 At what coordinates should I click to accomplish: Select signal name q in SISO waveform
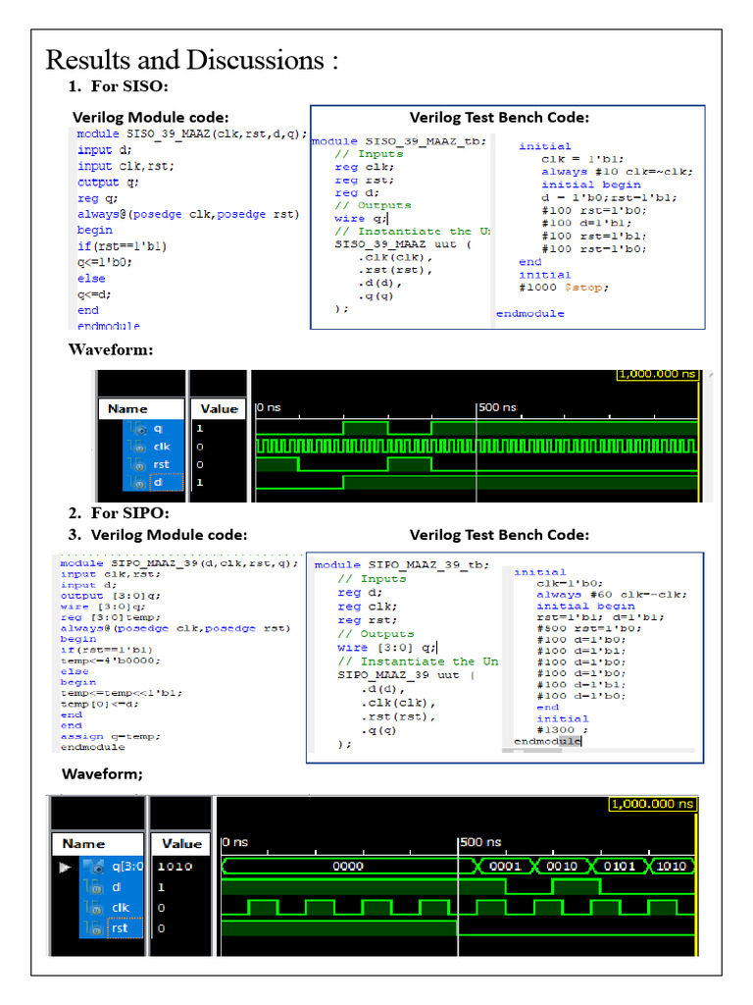click(158, 428)
